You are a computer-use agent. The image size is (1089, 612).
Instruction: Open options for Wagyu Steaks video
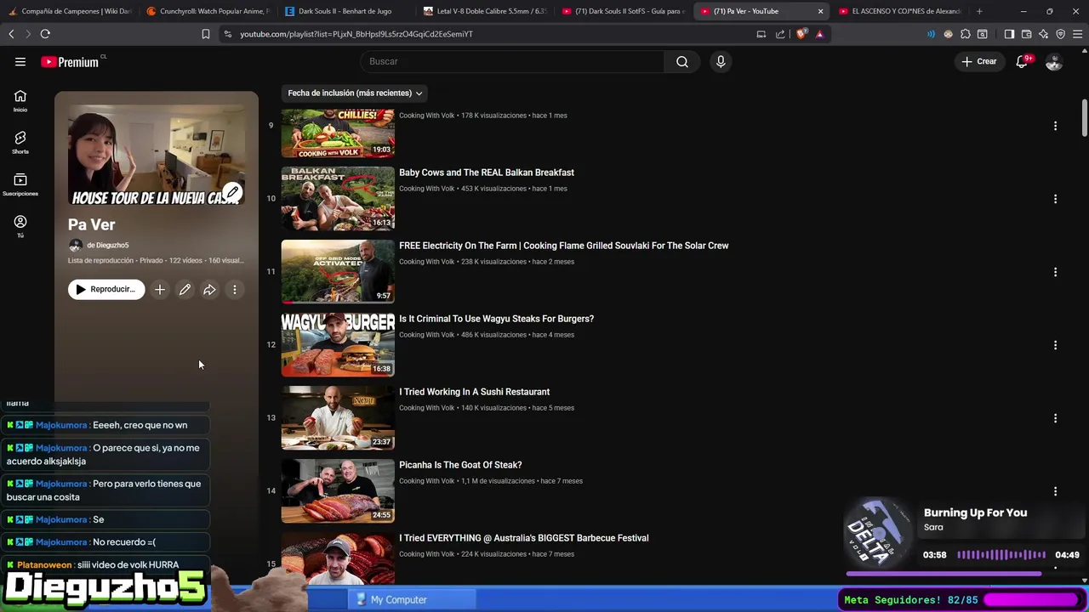tap(1055, 345)
